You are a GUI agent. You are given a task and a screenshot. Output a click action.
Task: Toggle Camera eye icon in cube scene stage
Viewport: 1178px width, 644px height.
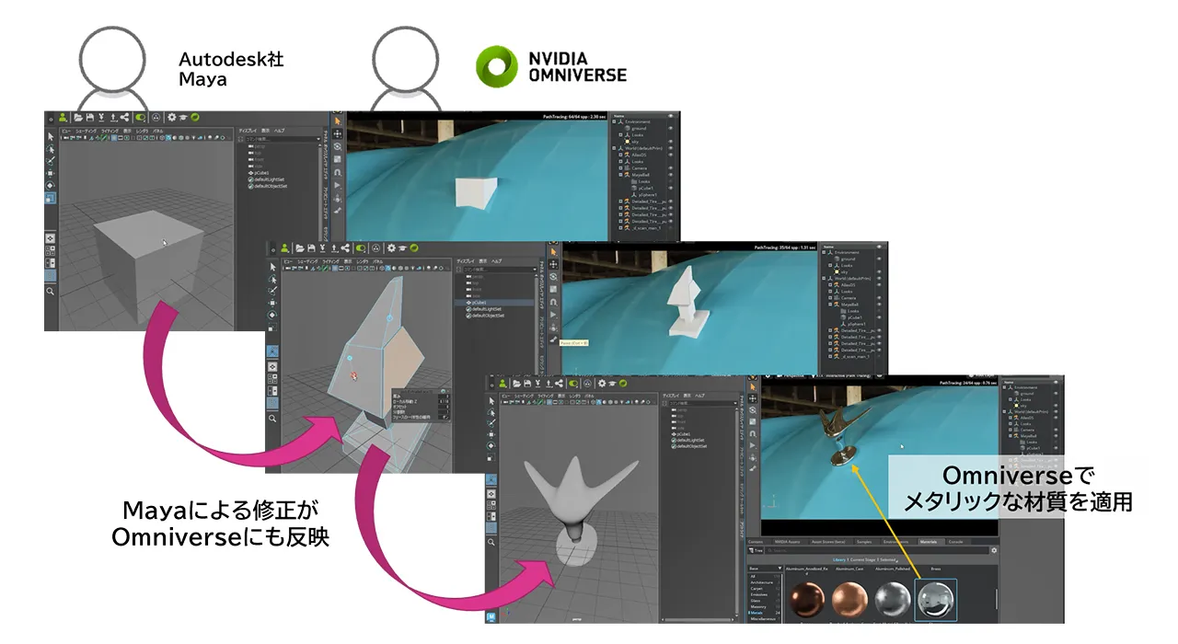[x=671, y=168]
